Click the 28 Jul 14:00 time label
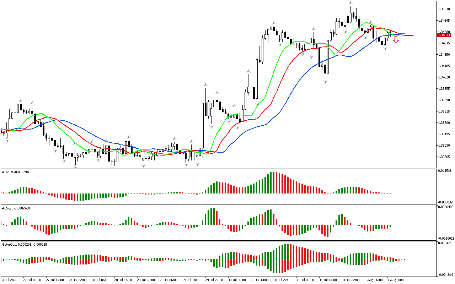455x284 pixels. point(123,280)
